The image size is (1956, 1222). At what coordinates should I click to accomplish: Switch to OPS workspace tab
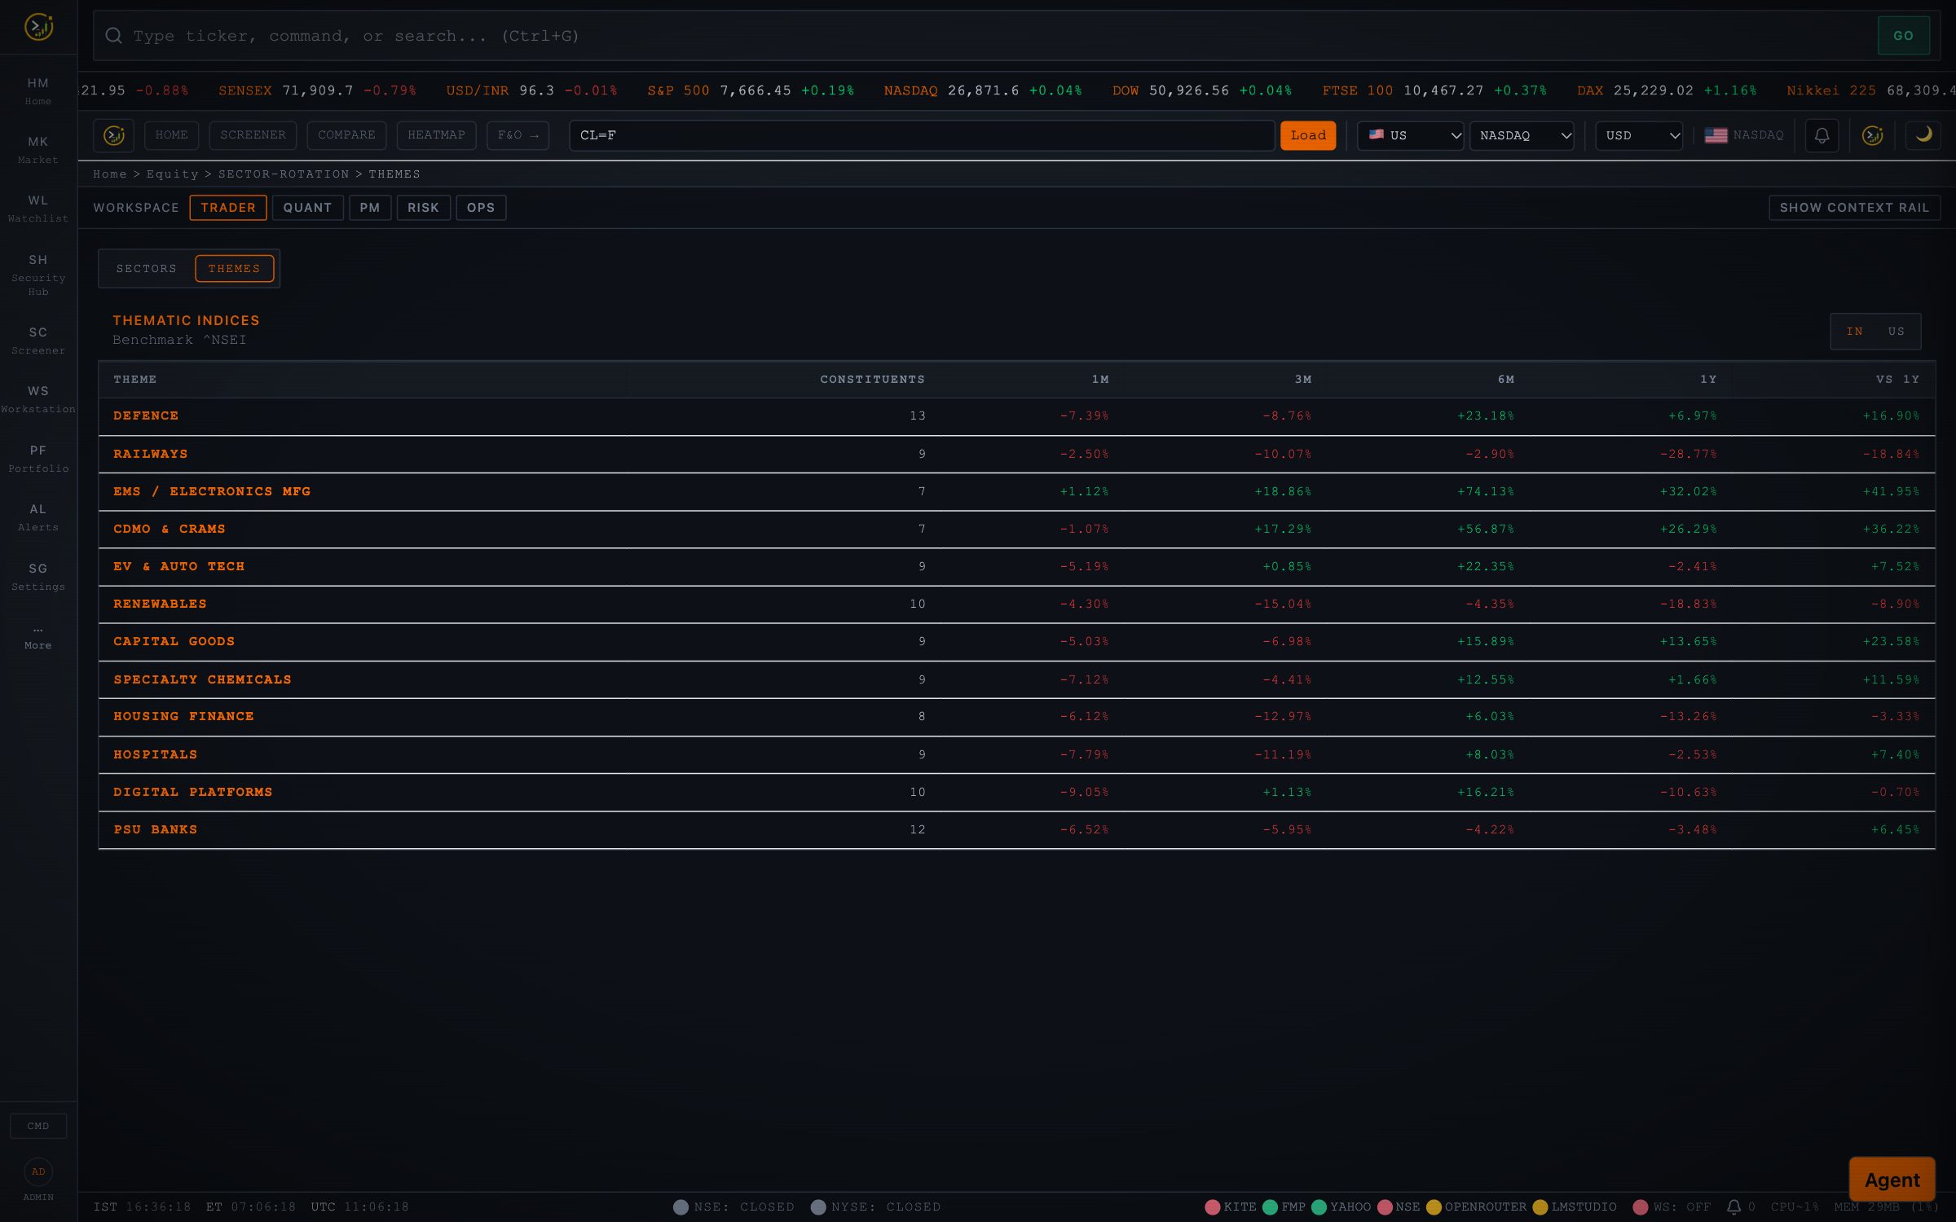tap(481, 208)
